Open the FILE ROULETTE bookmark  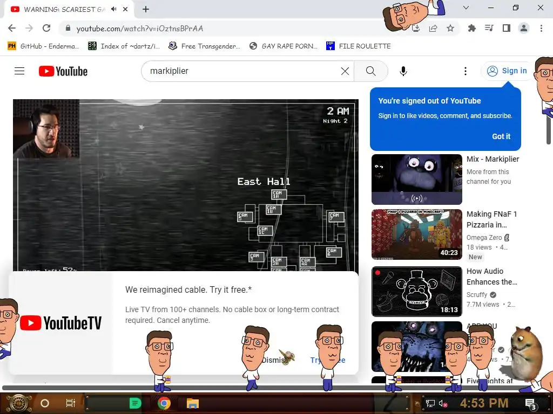click(x=359, y=46)
